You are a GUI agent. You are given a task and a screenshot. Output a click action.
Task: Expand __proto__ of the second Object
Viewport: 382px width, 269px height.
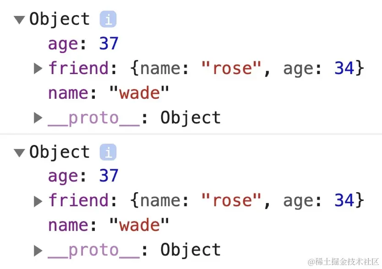tap(38, 250)
